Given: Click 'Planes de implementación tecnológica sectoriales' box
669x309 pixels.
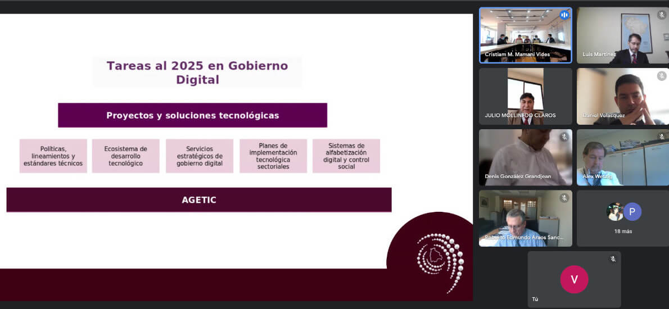Looking at the screenshot, I should pyautogui.click(x=273, y=156).
